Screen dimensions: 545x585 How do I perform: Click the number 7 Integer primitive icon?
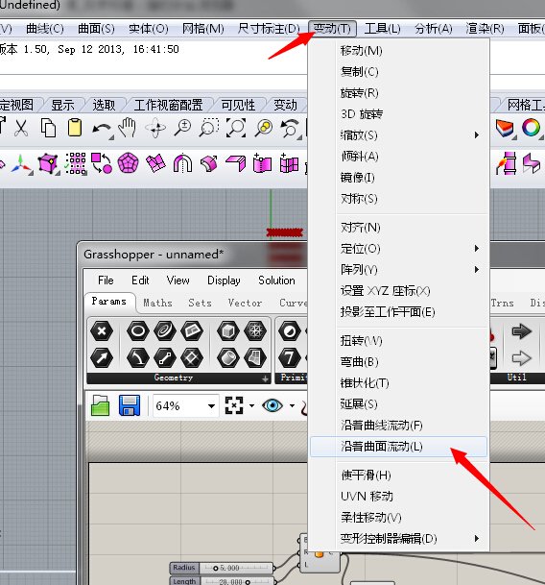[289, 358]
